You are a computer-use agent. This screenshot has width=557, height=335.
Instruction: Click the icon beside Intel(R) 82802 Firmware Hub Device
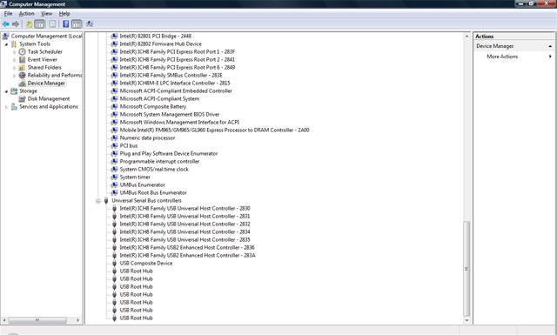[114, 44]
